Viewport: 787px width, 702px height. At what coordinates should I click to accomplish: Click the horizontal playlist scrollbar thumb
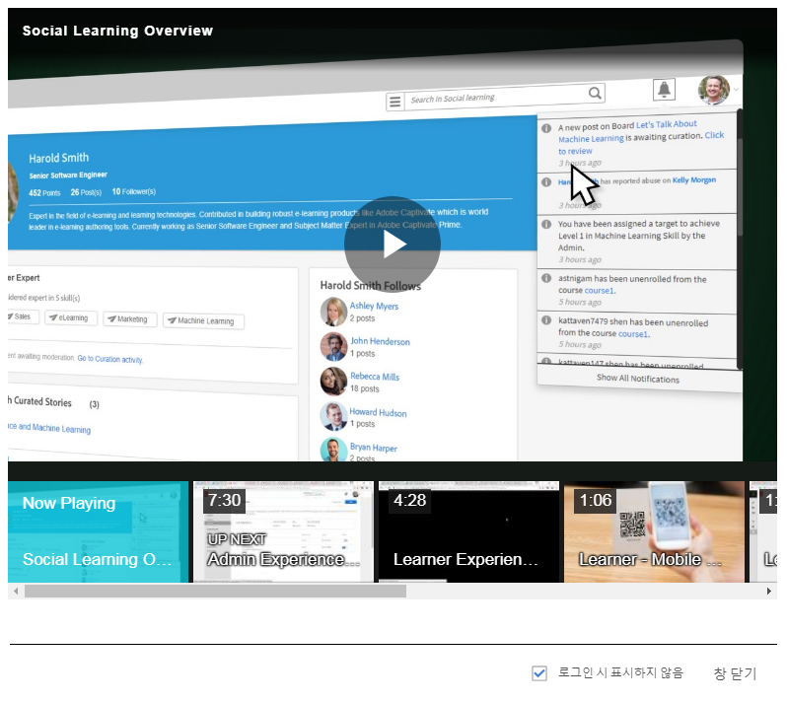(x=215, y=592)
